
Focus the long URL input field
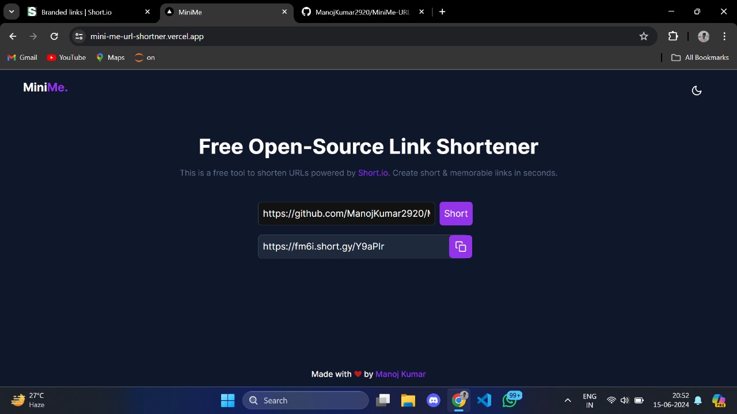[347, 213]
